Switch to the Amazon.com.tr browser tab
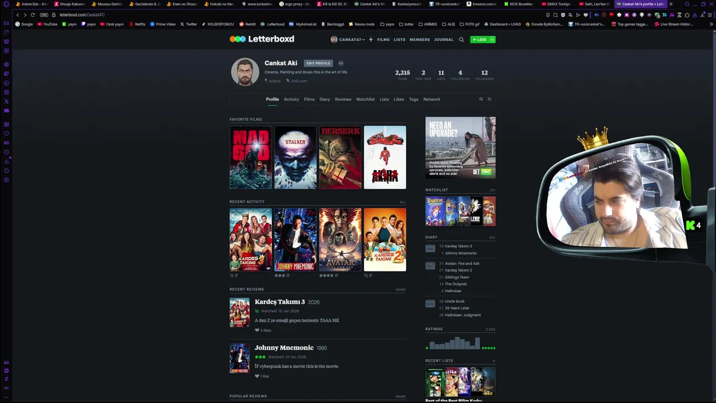716x403 pixels. [482, 4]
